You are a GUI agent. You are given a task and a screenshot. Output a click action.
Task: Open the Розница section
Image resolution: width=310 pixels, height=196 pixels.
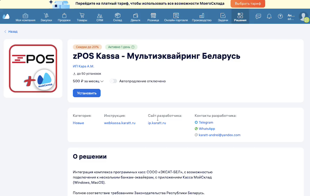pos(153,17)
